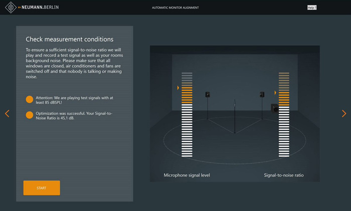Go to the next step with right arrow

[343, 114]
